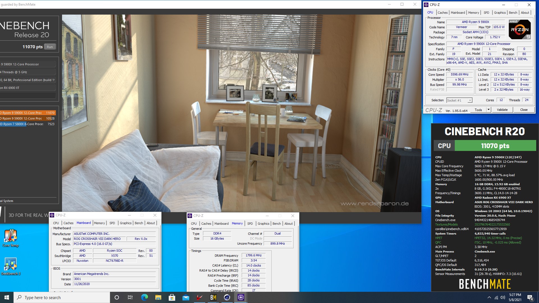The height and width of the screenshot is (303, 539).
Task: Select the 11070 score ranking row
Action: click(x=28, y=113)
